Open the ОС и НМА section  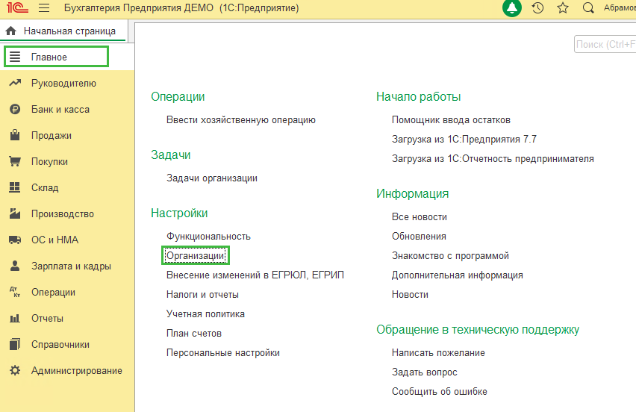[x=67, y=240]
